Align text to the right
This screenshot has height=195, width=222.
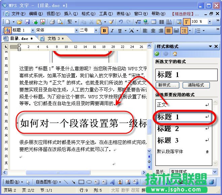(161, 30)
